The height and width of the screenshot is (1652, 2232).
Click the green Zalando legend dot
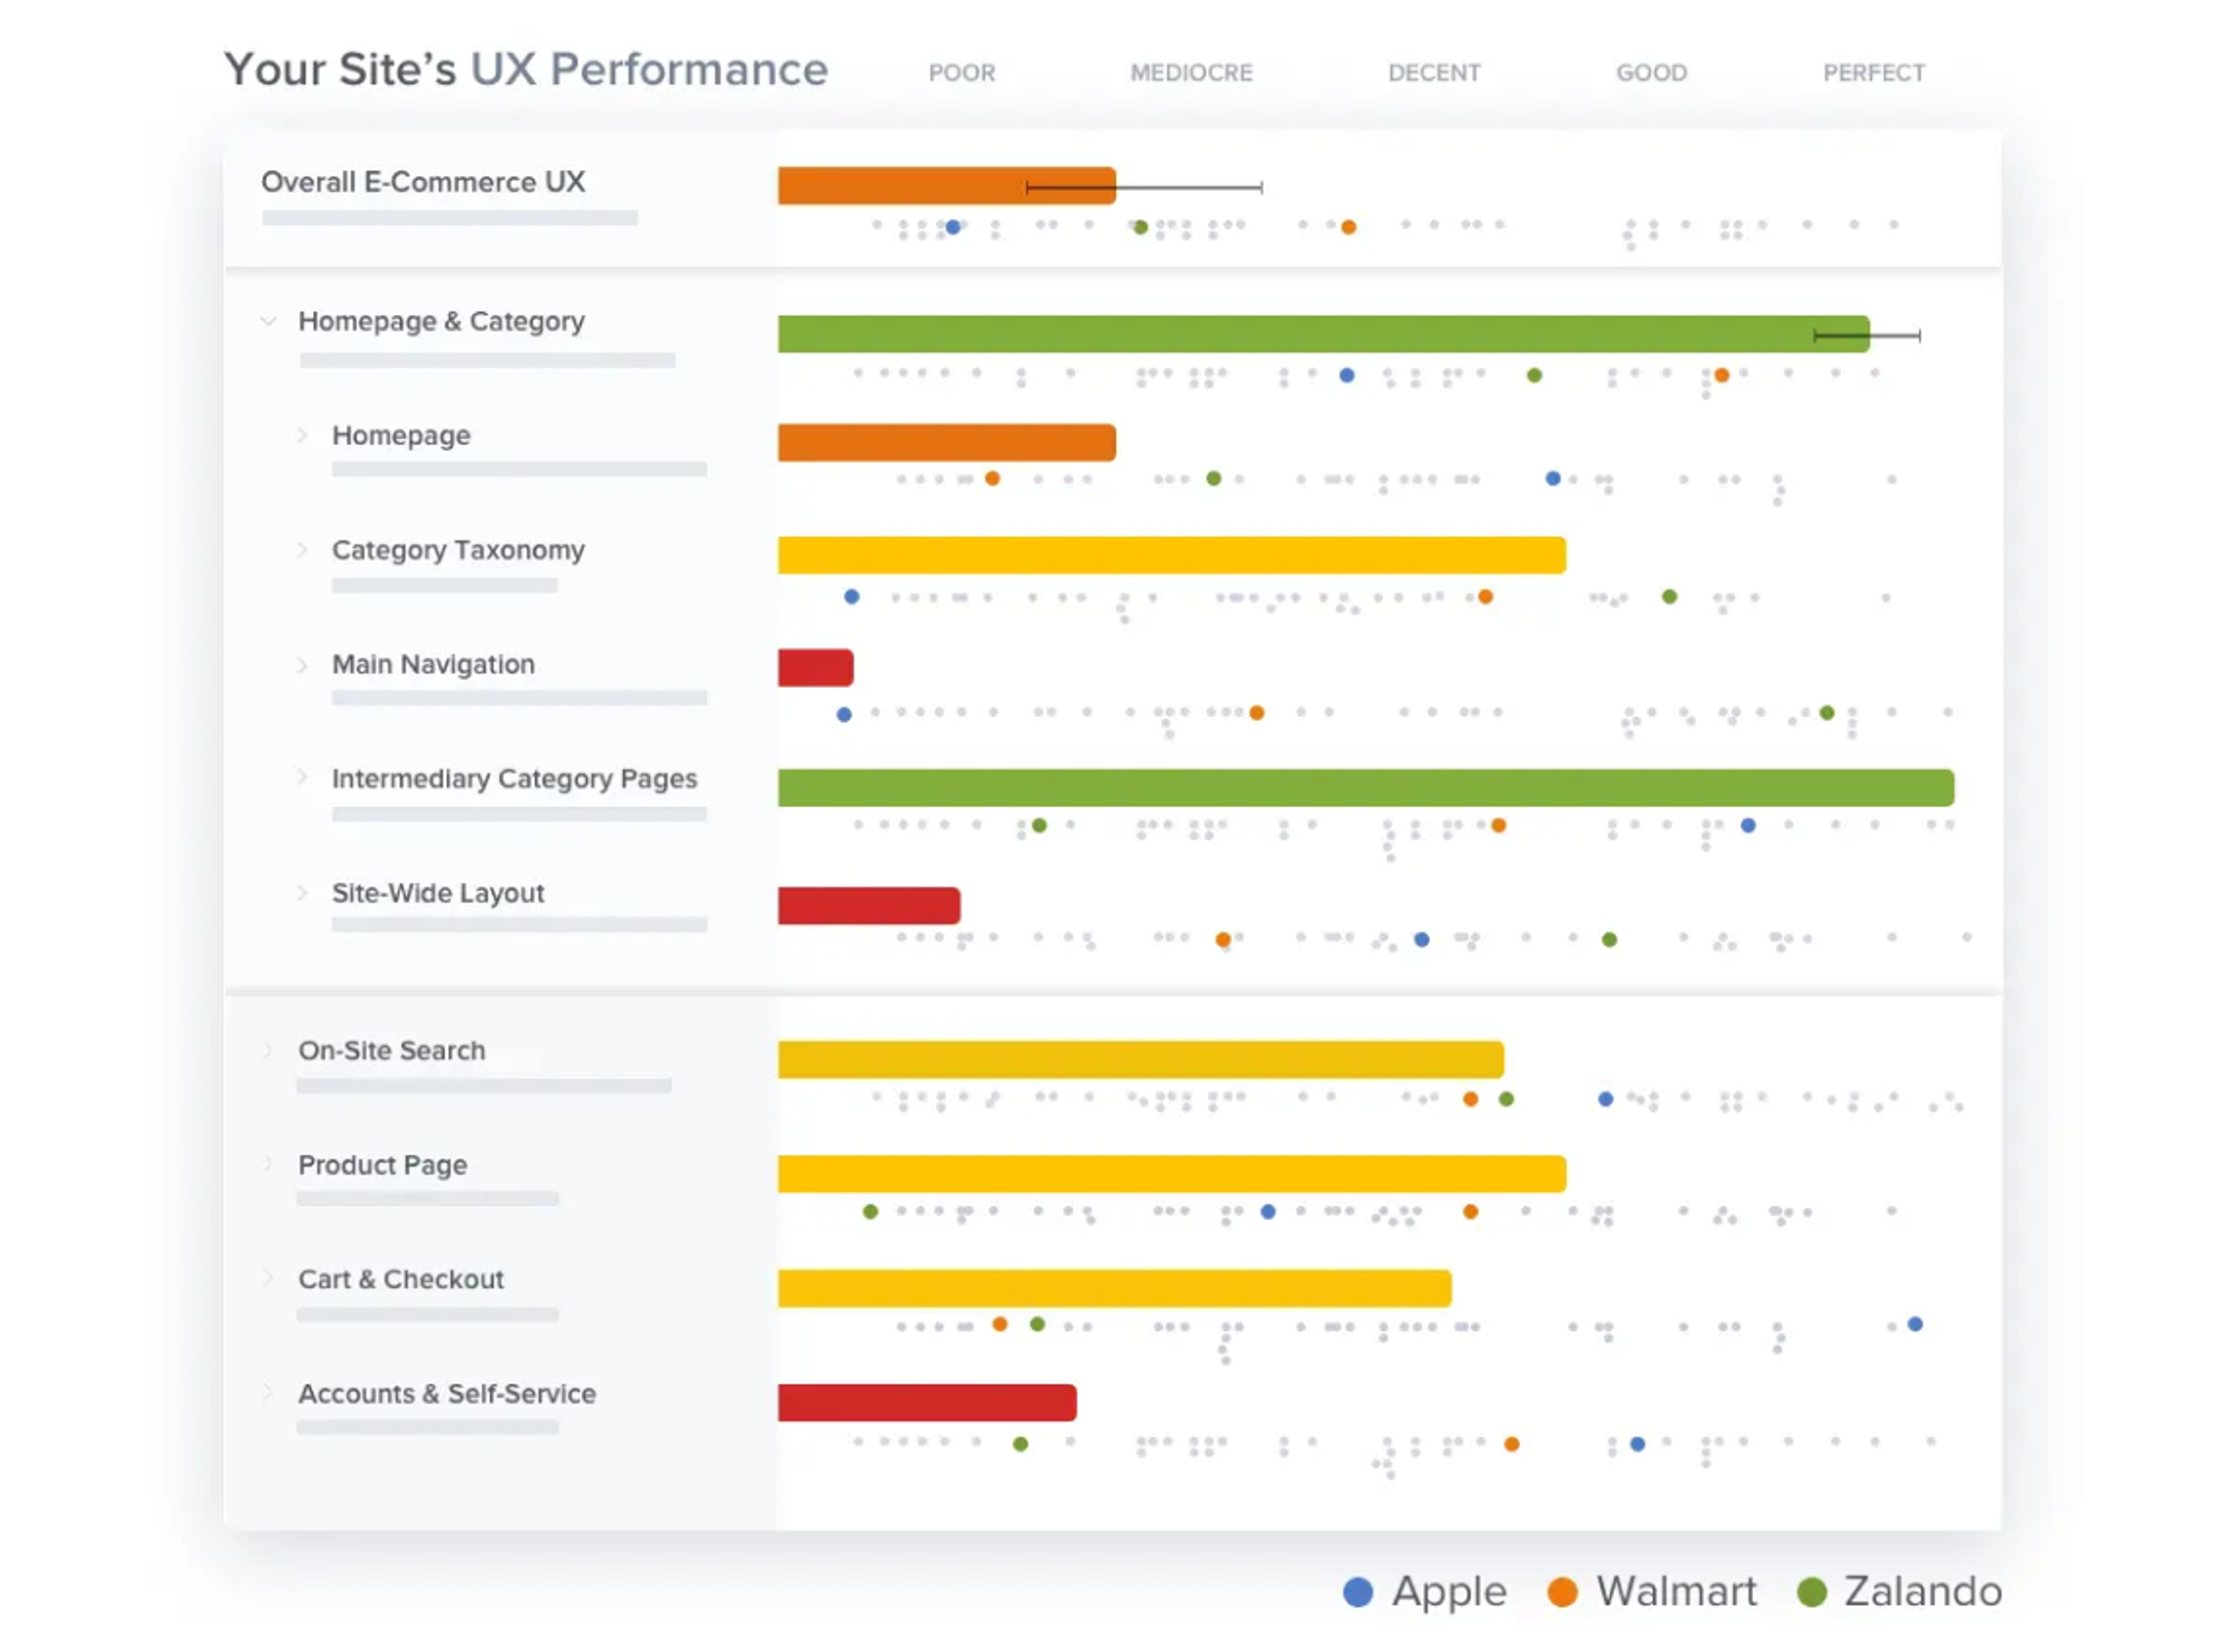coord(1812,1592)
